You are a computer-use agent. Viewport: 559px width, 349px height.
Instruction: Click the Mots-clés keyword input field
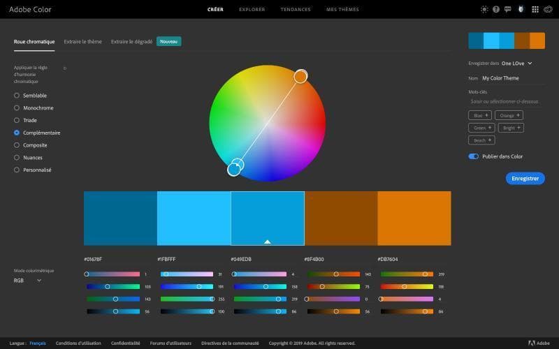[506, 101]
